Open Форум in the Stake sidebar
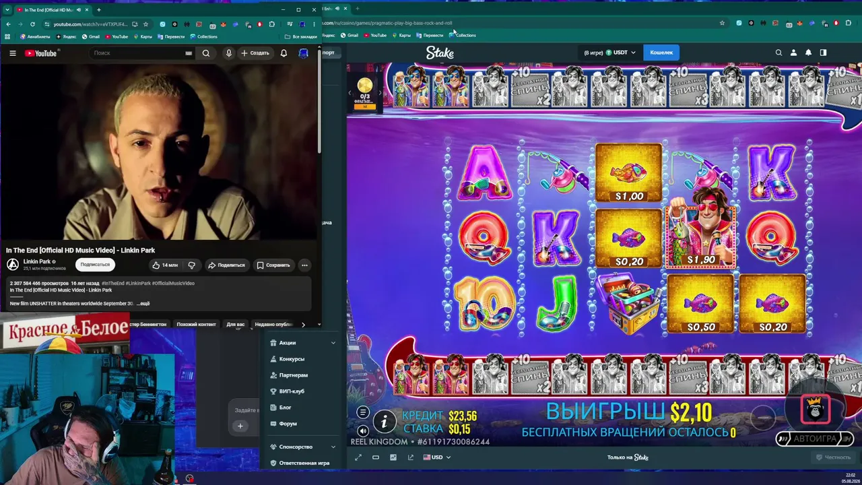The width and height of the screenshot is (862, 485). coord(288,424)
